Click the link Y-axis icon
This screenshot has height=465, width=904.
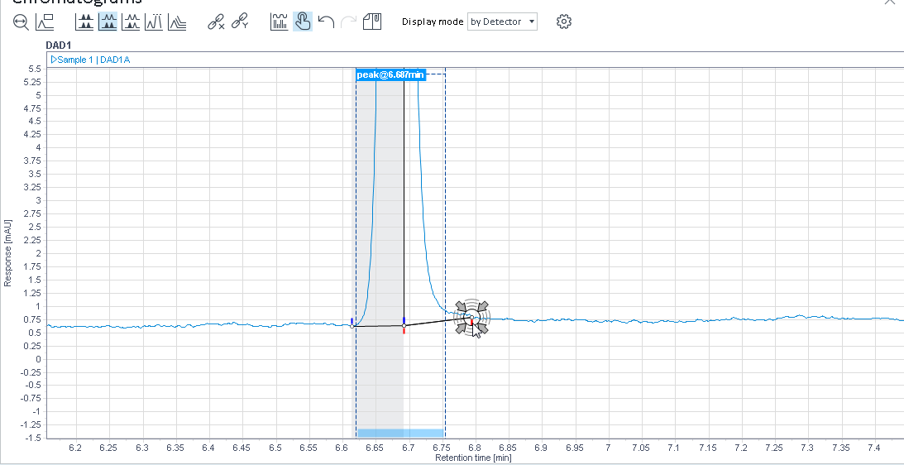coord(240,22)
